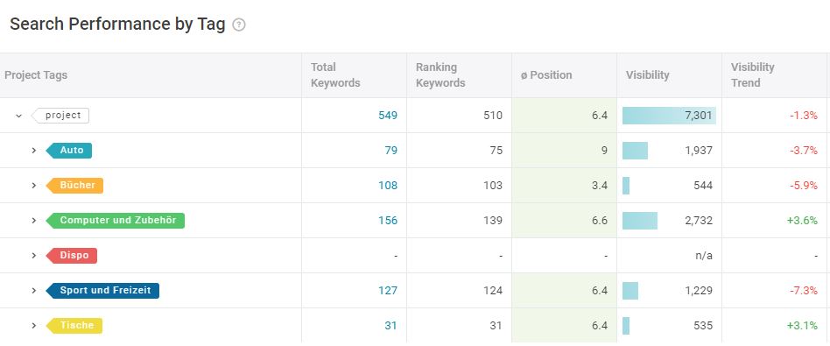Sort by the ø Position column header
The image size is (830, 346).
(x=546, y=75)
